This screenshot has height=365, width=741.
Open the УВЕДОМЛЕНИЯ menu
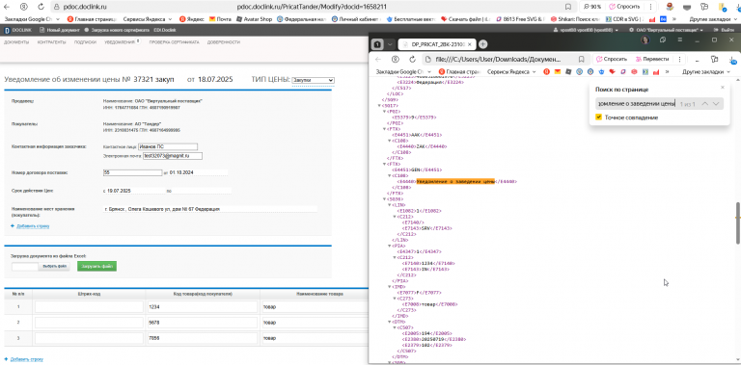(x=121, y=42)
